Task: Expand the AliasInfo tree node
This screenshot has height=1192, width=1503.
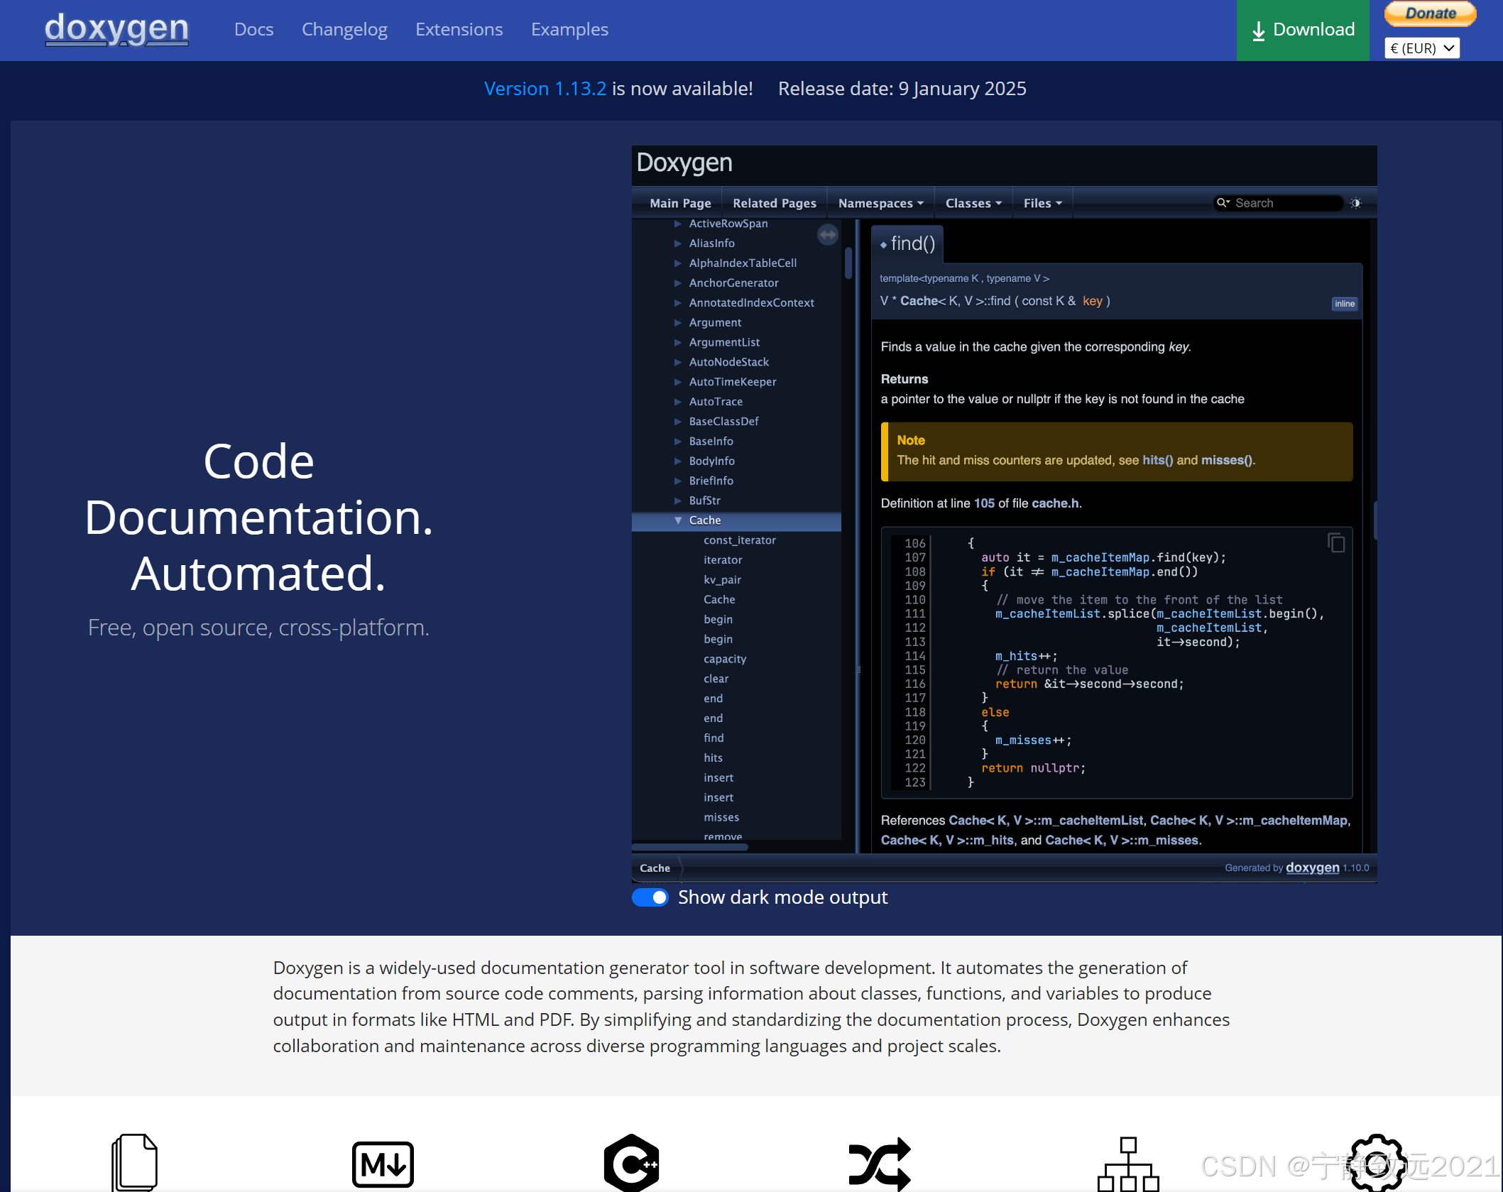Action: [x=677, y=244]
